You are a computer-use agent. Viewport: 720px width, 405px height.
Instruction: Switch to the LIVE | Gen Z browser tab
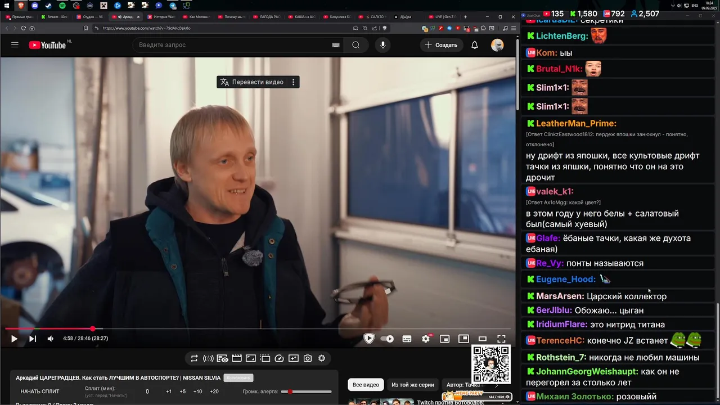pos(442,17)
